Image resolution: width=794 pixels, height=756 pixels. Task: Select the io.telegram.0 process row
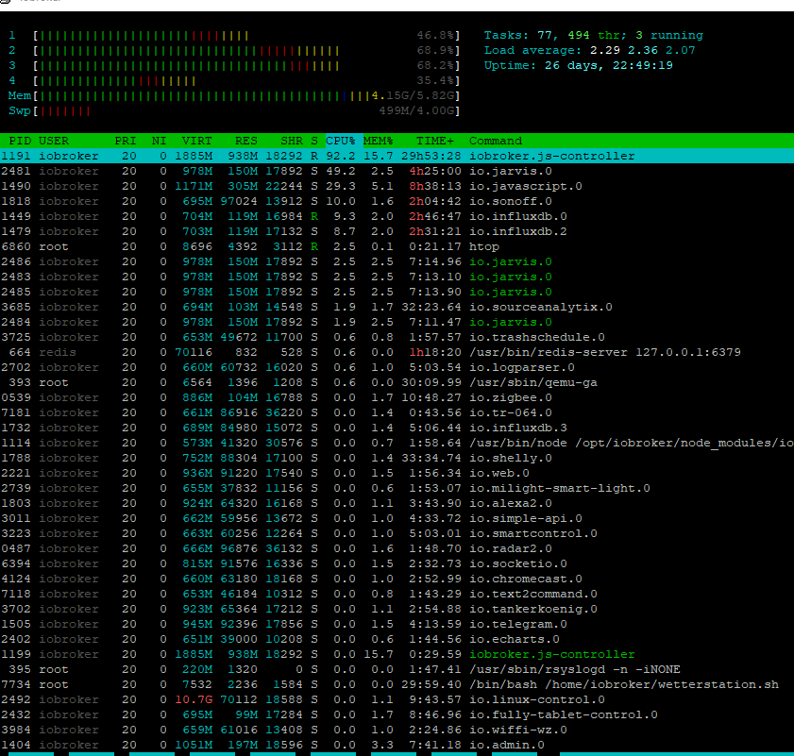pyautogui.click(x=397, y=625)
